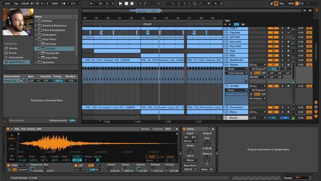Image resolution: width=321 pixels, height=181 pixels.
Task: Expand the Modulators folder
Action: 36,35
